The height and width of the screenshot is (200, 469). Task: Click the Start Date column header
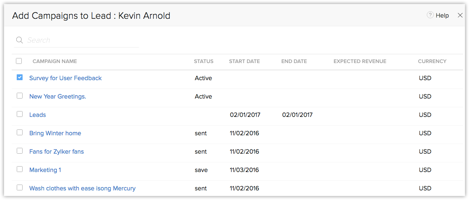(x=244, y=61)
